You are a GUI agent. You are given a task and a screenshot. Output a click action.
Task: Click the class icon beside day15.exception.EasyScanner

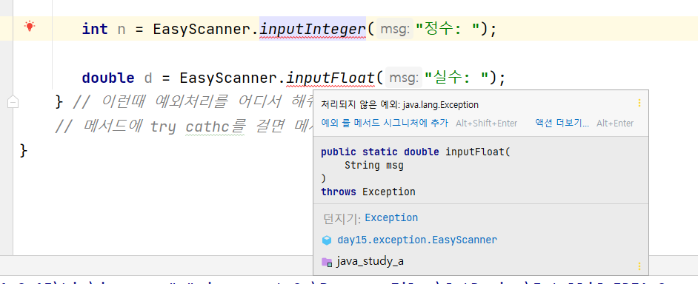click(x=327, y=240)
